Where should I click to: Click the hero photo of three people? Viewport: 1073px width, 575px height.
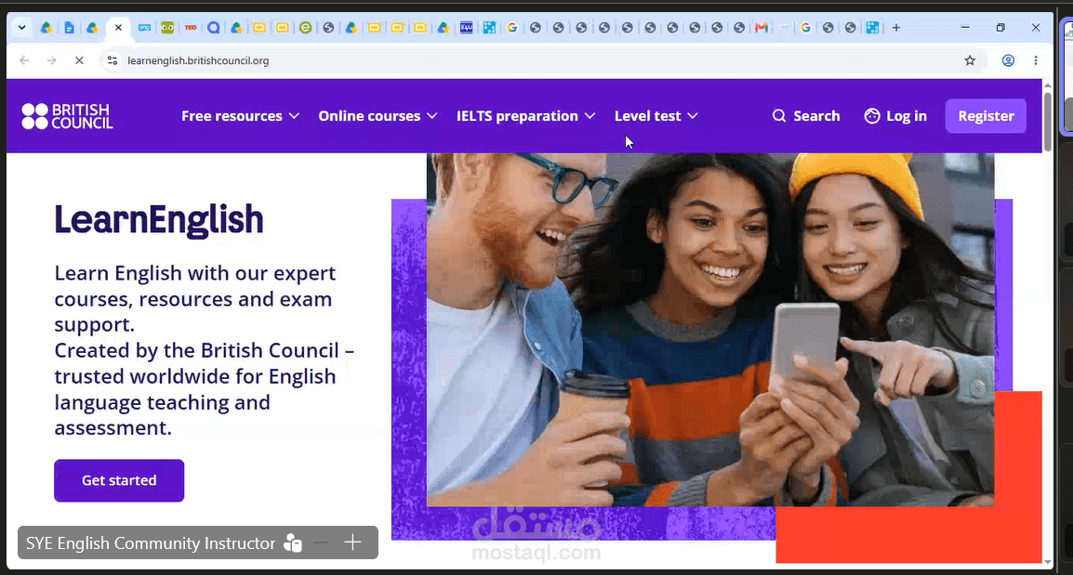pyautogui.click(x=710, y=330)
